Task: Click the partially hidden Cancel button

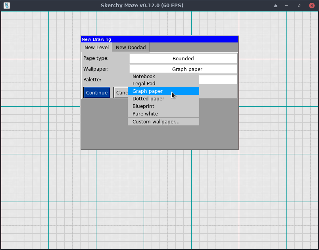Action: (x=121, y=93)
